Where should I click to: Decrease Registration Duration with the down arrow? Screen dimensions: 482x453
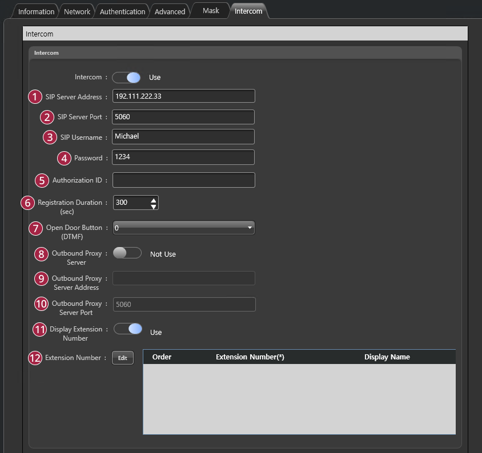(x=153, y=206)
